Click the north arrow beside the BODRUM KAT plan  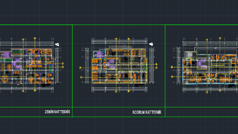click(x=151, y=44)
